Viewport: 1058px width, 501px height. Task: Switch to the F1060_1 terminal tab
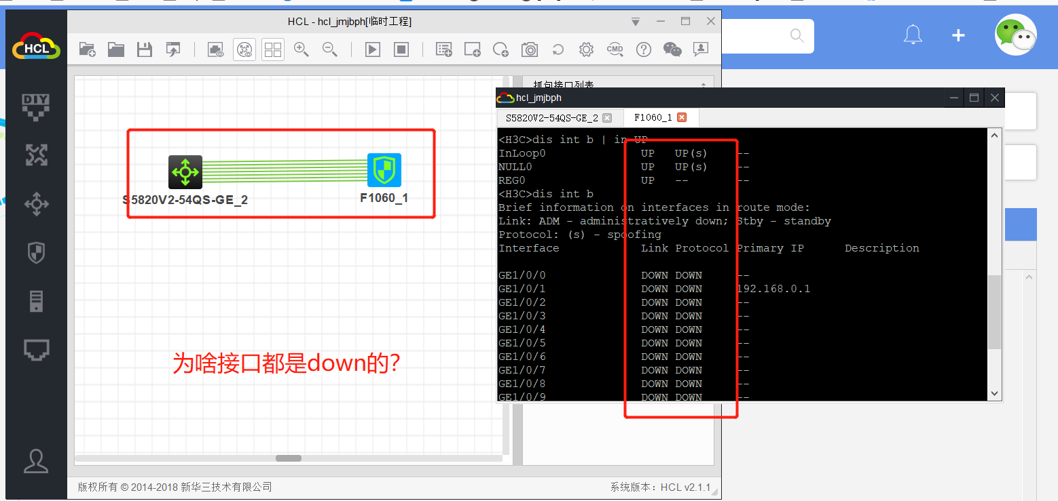[653, 117]
